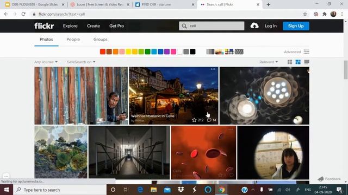Filter photos by red color swatch
348x195 pixels.
[x=103, y=52]
